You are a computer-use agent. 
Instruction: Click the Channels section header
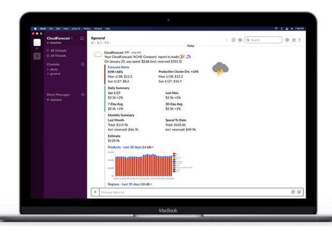coord(53,64)
